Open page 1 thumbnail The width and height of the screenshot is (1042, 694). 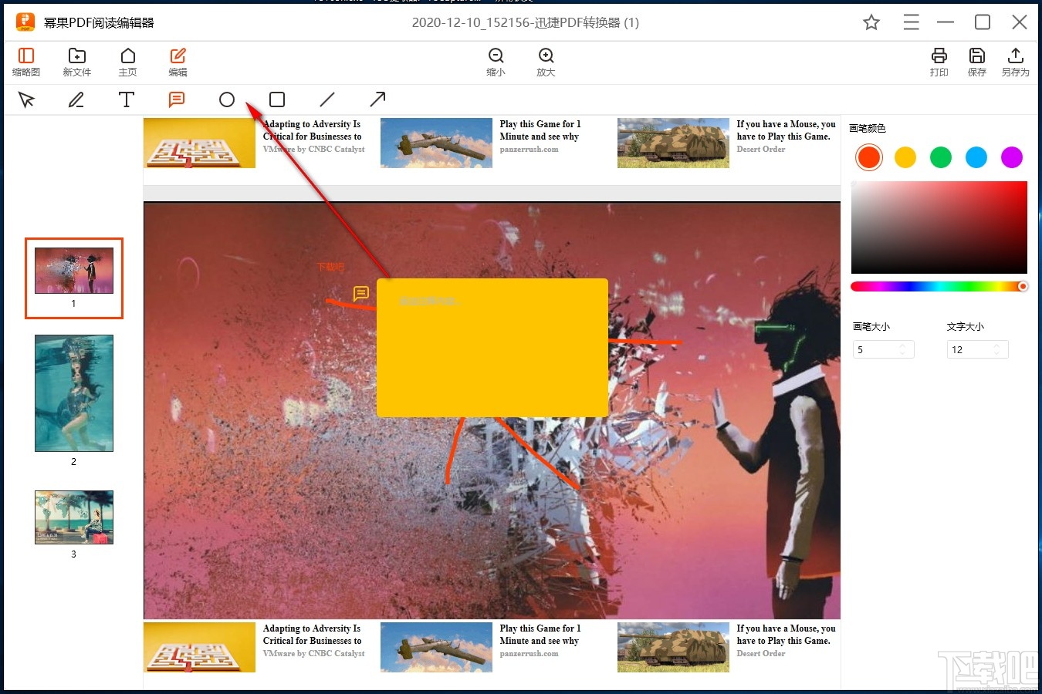point(74,271)
